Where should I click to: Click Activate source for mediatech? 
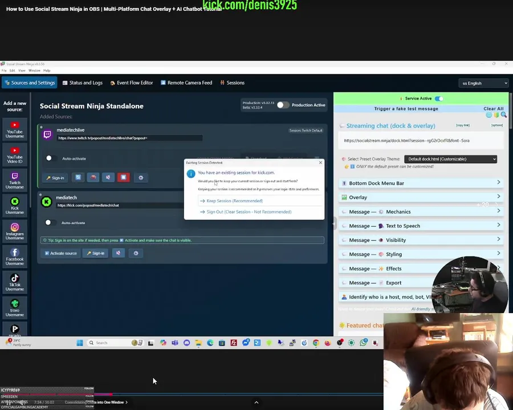[61, 253]
